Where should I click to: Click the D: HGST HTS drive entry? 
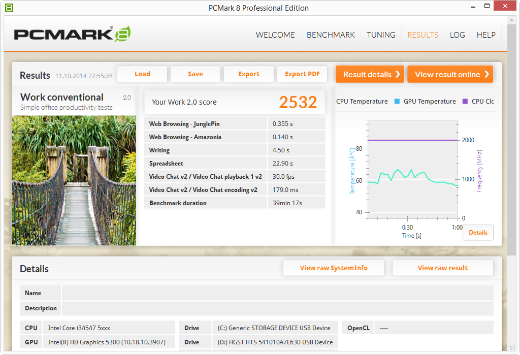275,342
